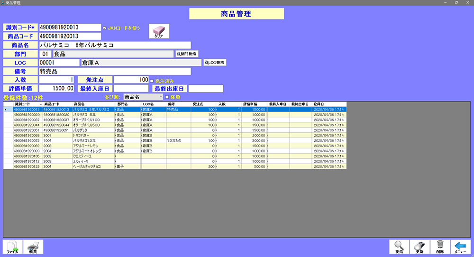Toggle the 発注済み checkbox
474x257 pixels.
[152, 81]
